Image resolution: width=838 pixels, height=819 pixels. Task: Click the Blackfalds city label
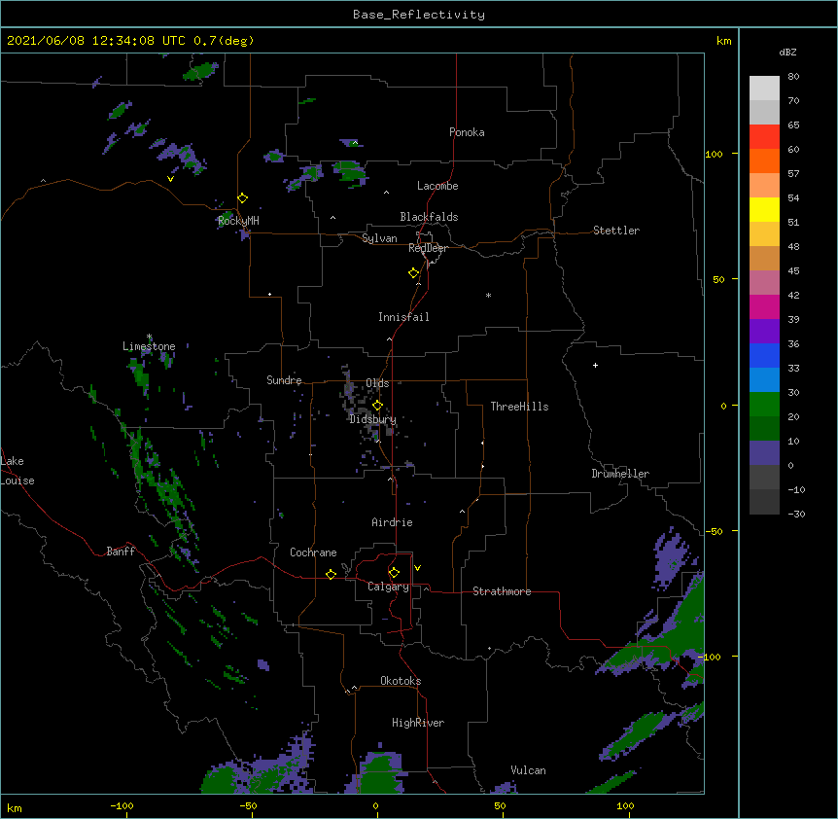(x=429, y=217)
